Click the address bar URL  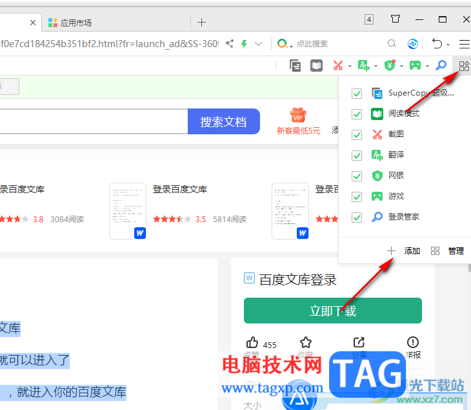tap(110, 44)
